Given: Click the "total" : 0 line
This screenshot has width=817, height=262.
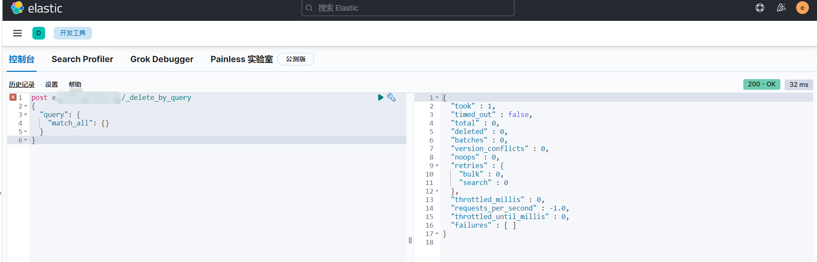Looking at the screenshot, I should click(475, 123).
